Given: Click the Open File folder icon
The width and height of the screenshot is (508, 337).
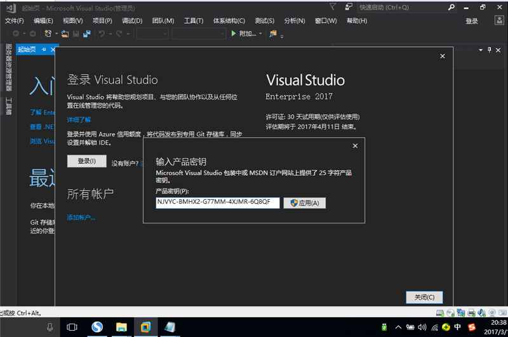Looking at the screenshot, I should pos(65,34).
